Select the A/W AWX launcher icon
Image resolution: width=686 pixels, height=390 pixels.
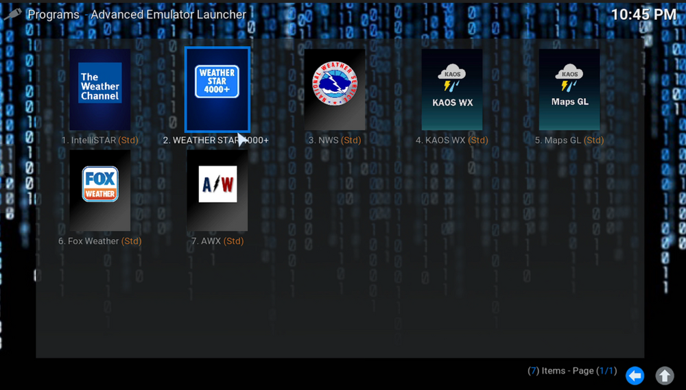217,190
